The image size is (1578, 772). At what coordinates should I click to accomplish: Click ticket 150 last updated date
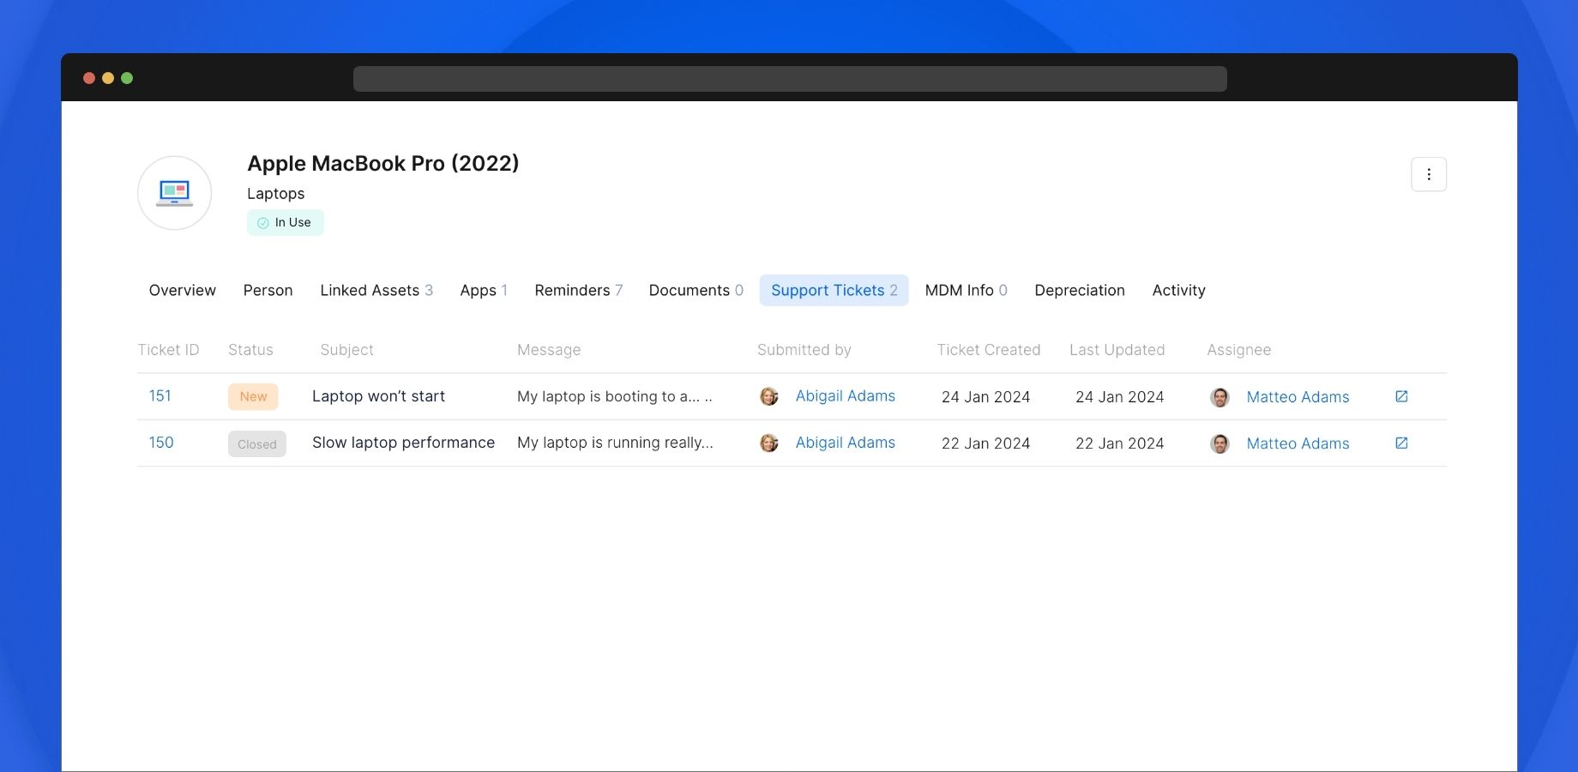coord(1119,443)
